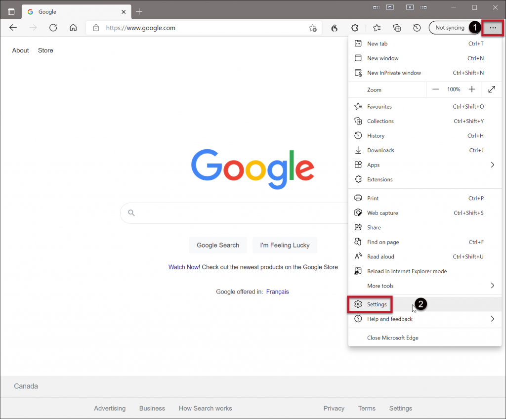Viewport: 506px width, 419px height.
Task: Select New window in the menu
Action: 424,58
